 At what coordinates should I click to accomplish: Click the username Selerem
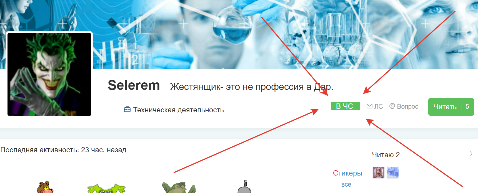pos(134,85)
